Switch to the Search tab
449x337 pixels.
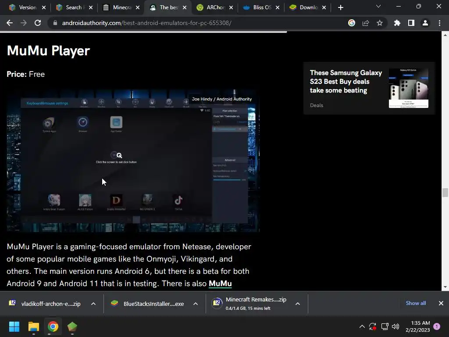(x=74, y=7)
